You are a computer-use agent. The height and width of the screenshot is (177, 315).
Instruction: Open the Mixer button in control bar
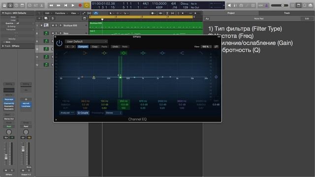pyautogui.click(x=36, y=5)
